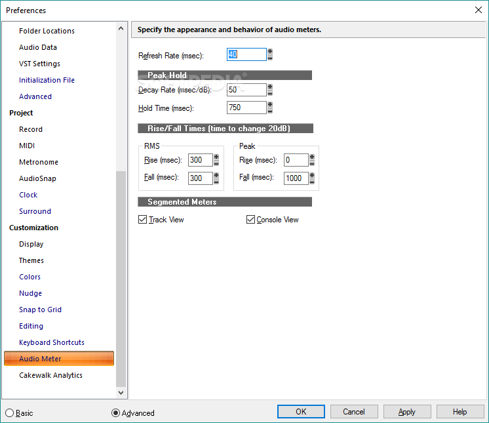Open the Keyboard Shortcuts page
The height and width of the screenshot is (423, 489).
[x=52, y=342]
